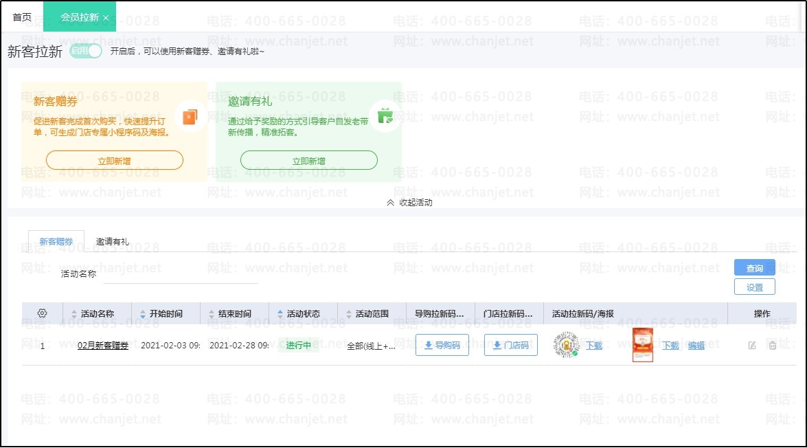Click the 全部(线上+... range cell
The image size is (807, 448).
[x=371, y=346]
